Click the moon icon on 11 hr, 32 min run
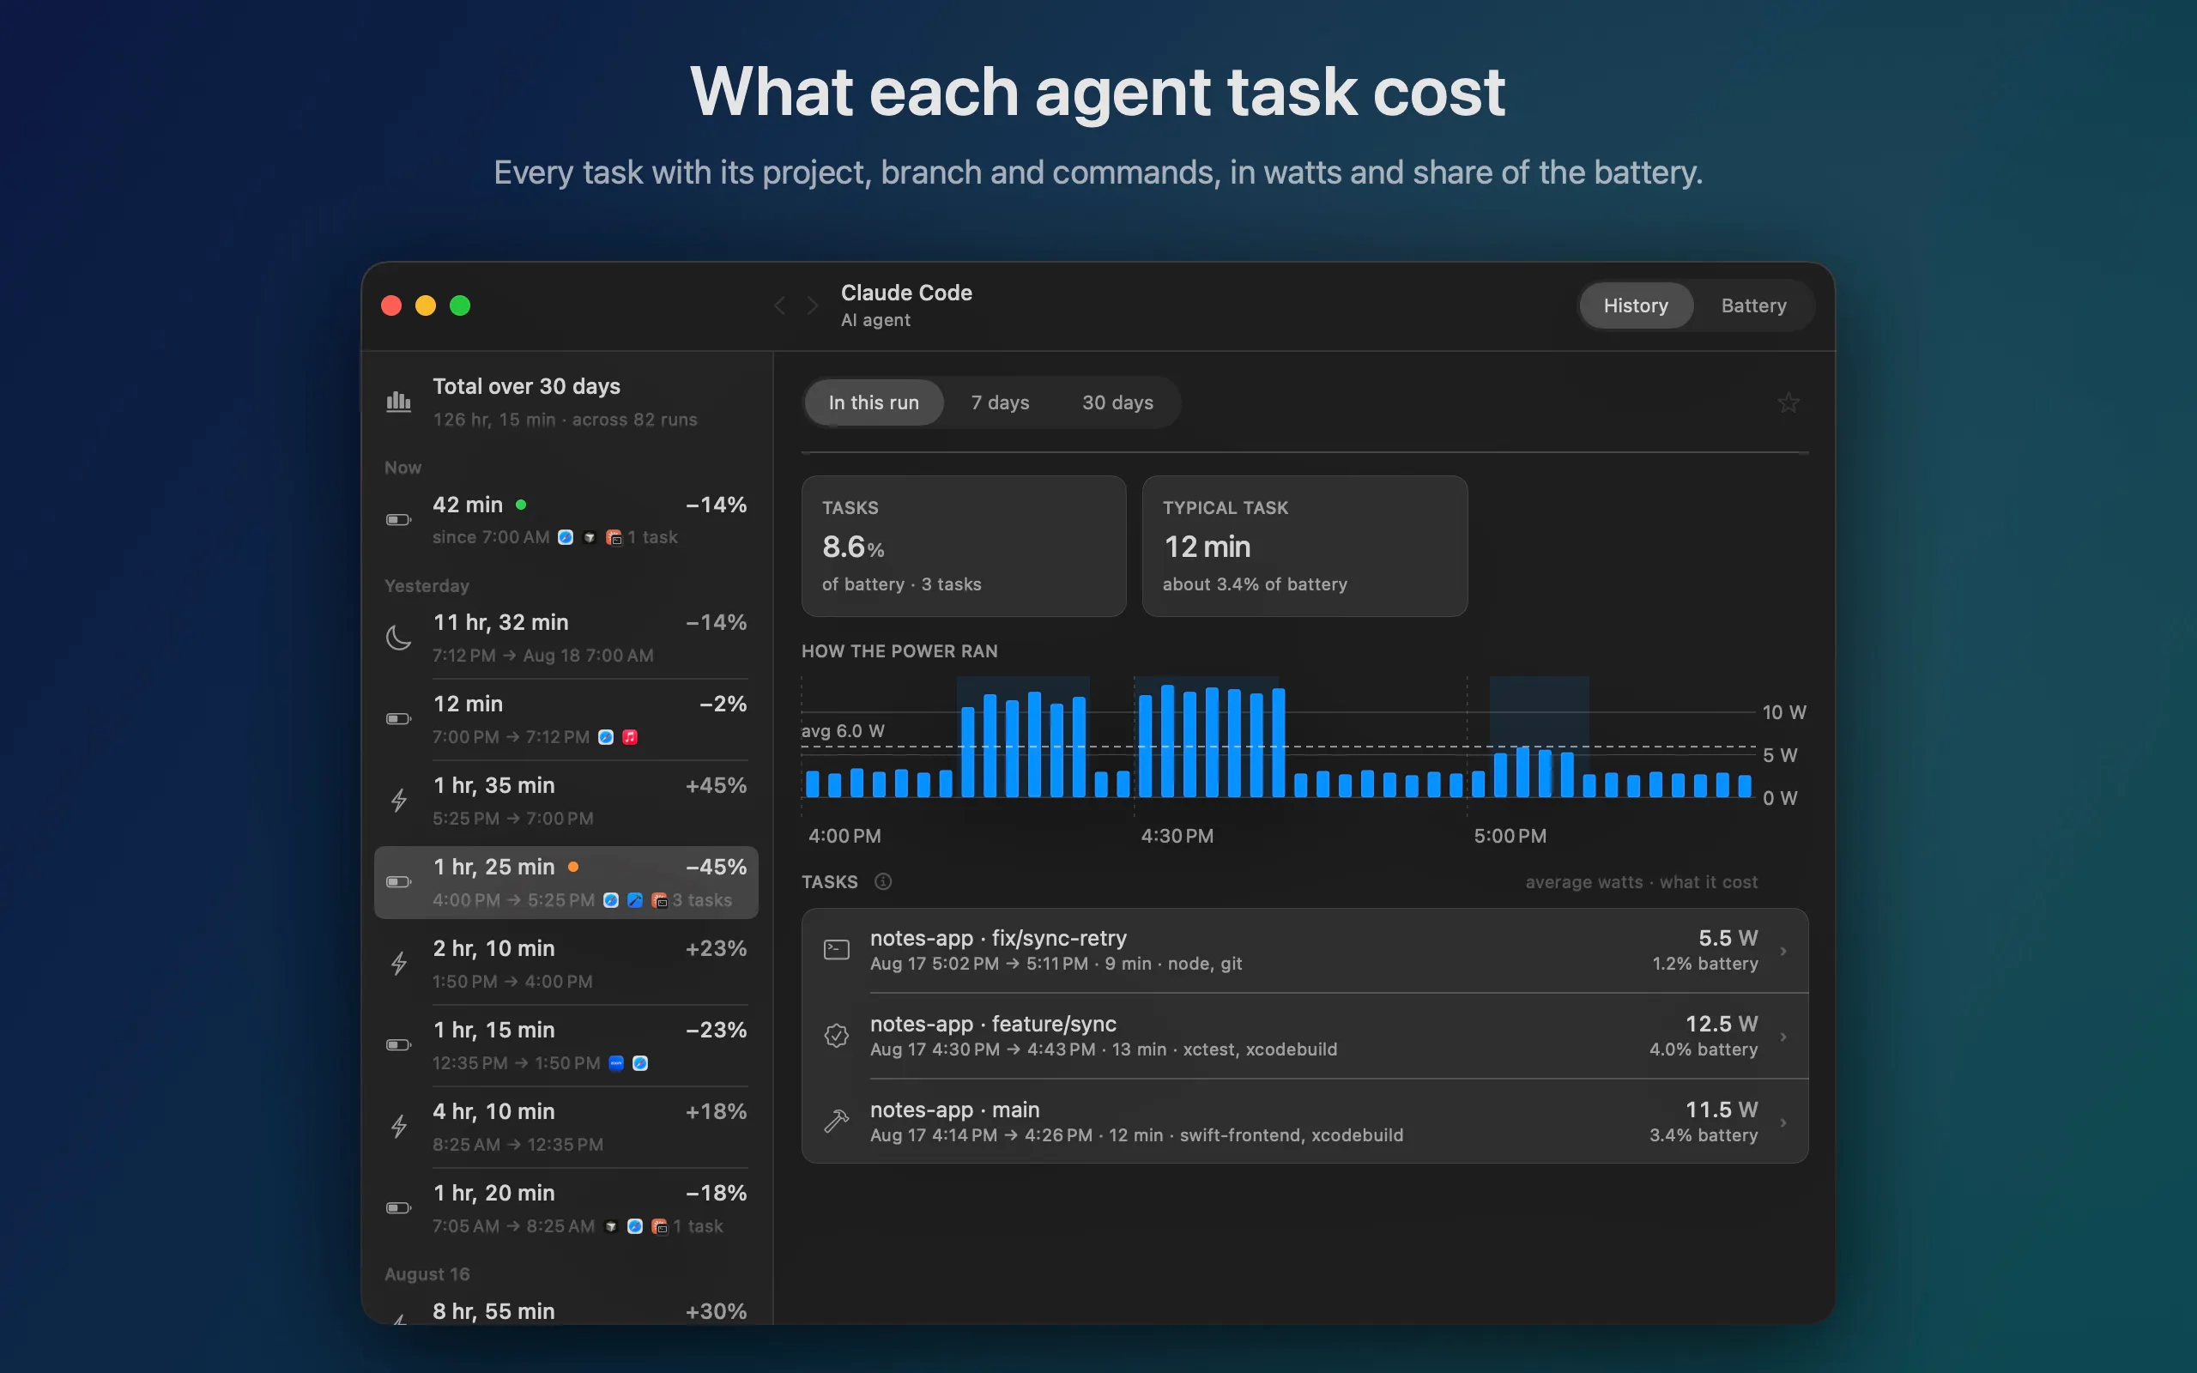The image size is (2197, 1373). pos(398,638)
